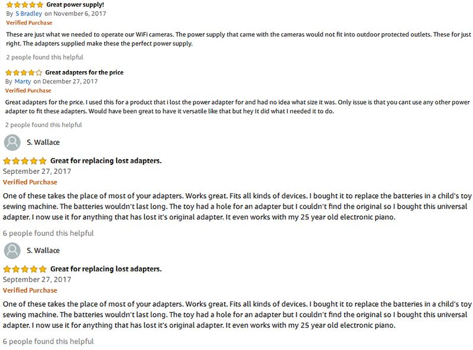Click the five-star rating on Great power supply review
Screen dimensions: 473x350
click(x=25, y=5)
